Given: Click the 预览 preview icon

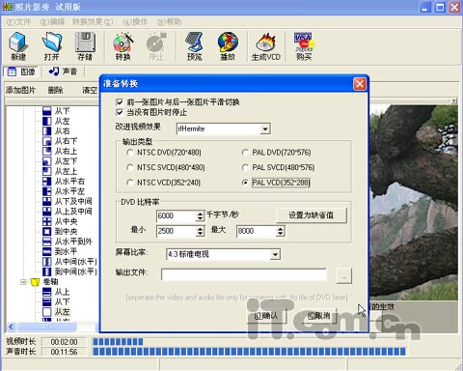Looking at the screenshot, I should (194, 46).
